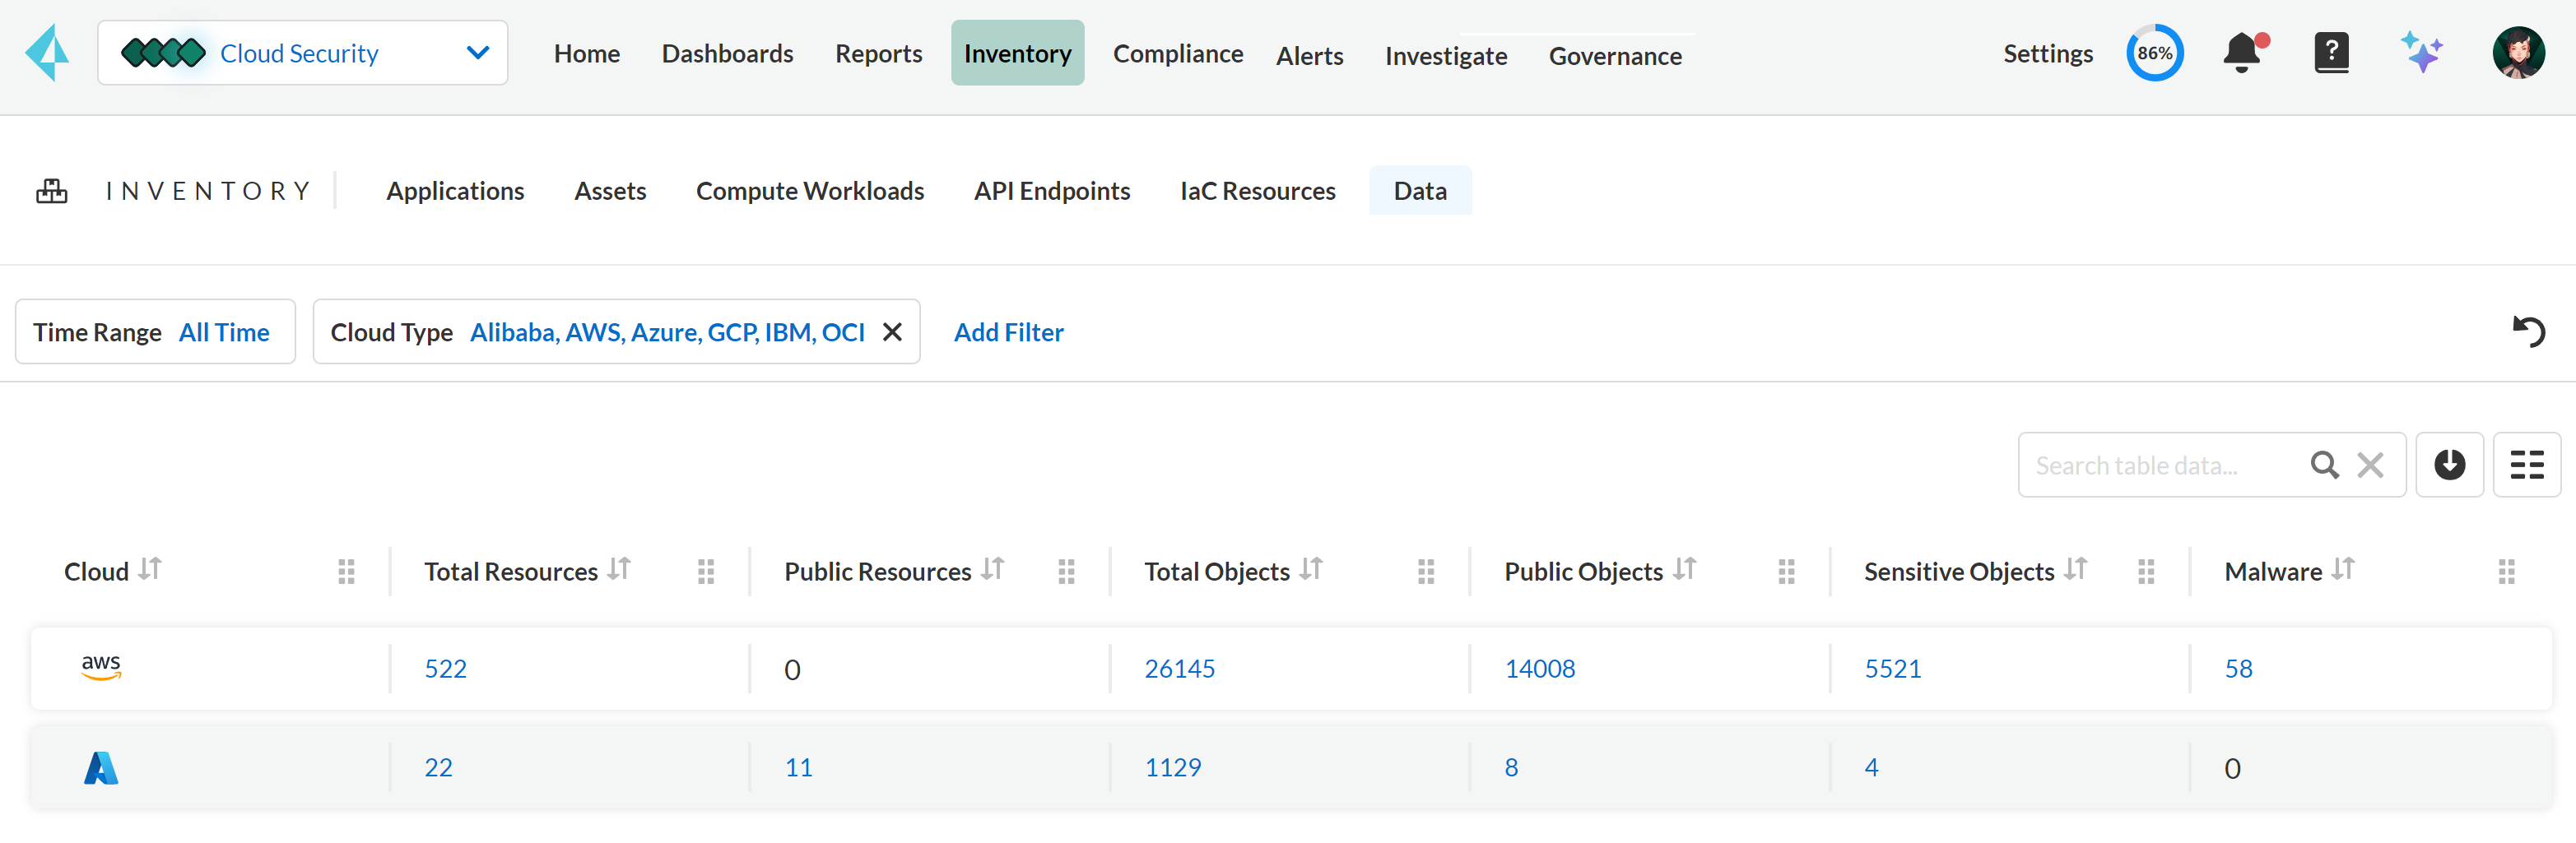Switch to the API Endpoints tab
This screenshot has height=843, width=2576.
[1052, 191]
